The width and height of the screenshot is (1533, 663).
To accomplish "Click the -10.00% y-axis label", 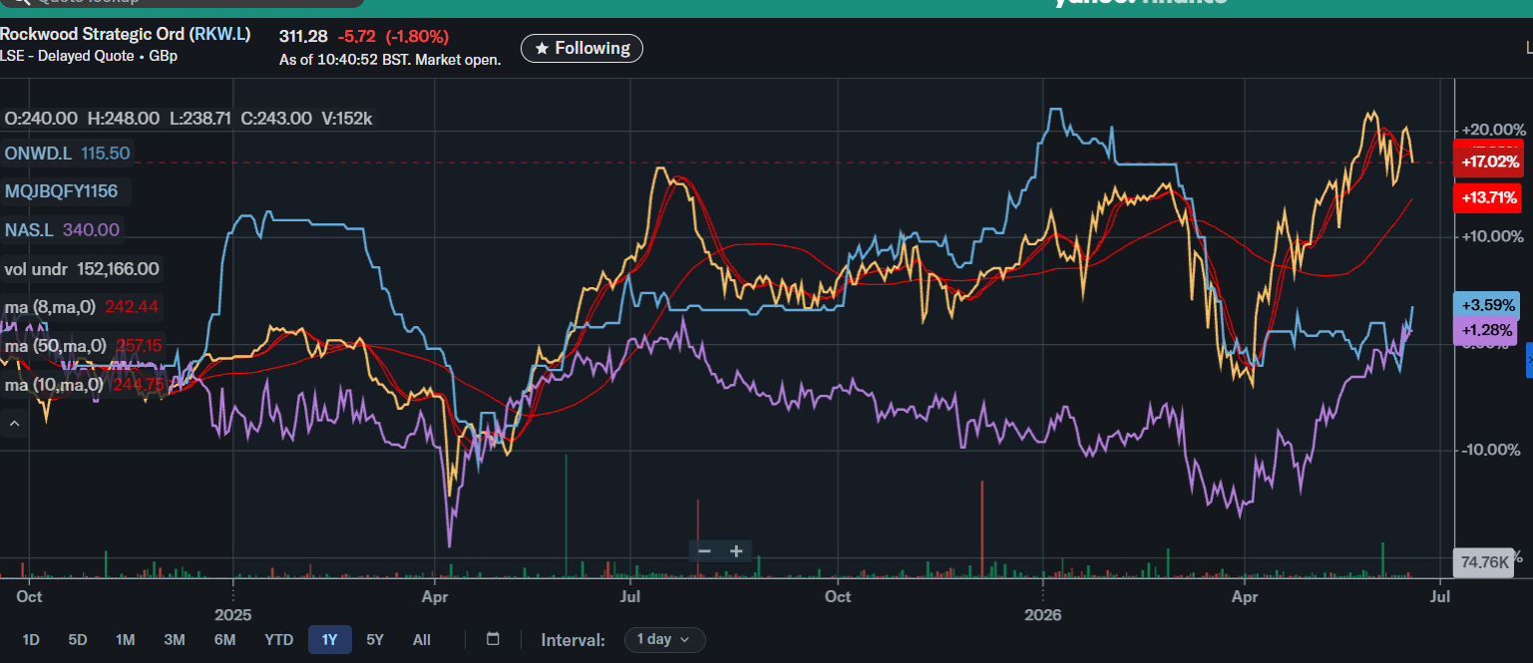I will click(x=1493, y=450).
